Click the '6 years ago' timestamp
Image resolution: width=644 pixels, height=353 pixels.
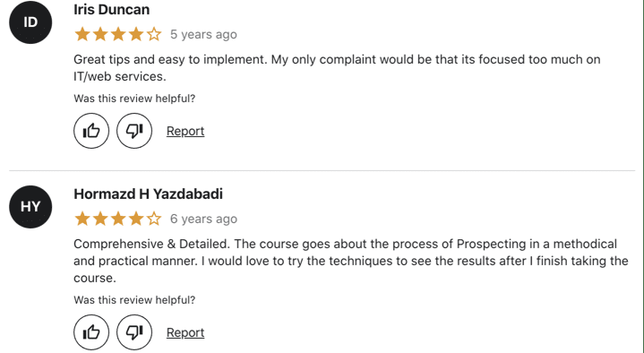coord(203,219)
